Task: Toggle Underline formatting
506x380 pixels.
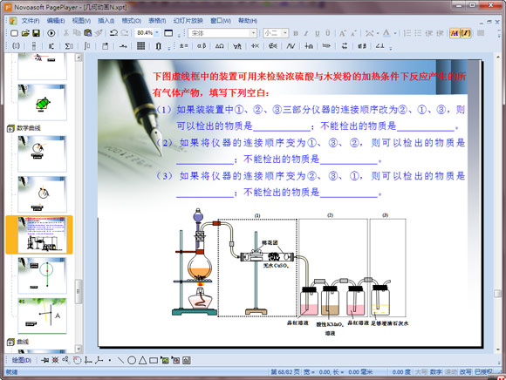Action: click(x=318, y=33)
